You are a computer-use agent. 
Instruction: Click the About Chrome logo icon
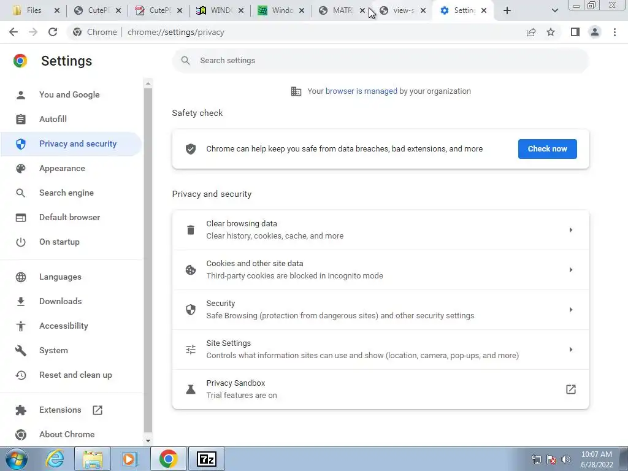point(20,434)
